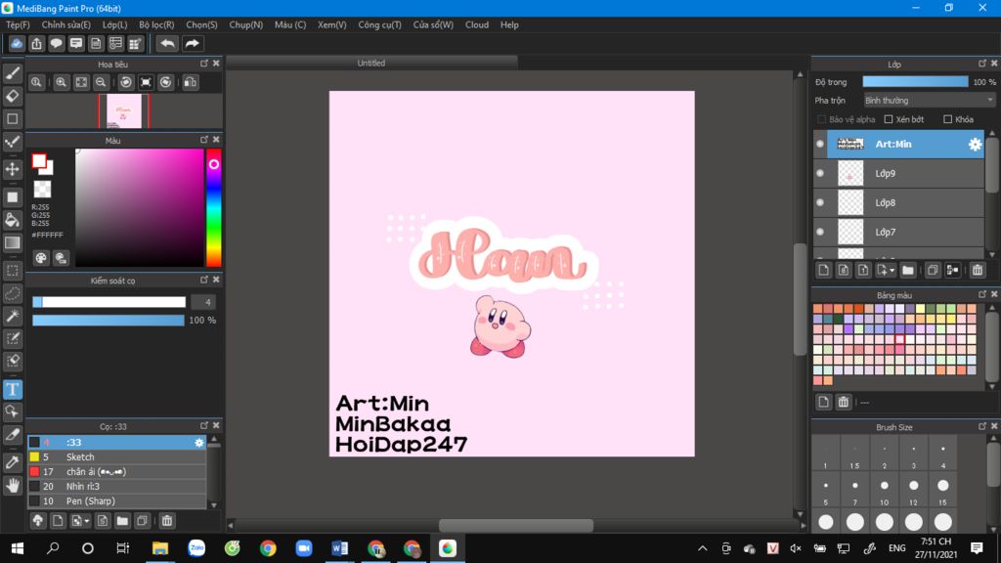Open the Tệp(F) menu
Viewport: 1001px width, 563px height.
(x=18, y=24)
